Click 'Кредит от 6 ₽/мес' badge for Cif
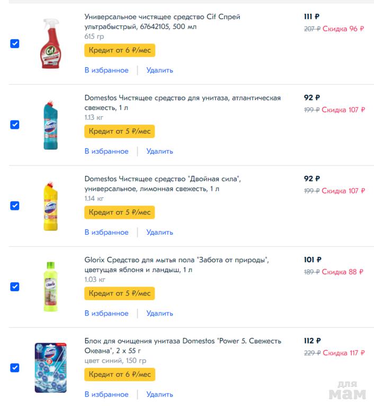This screenshot has height=407, width=374. pyautogui.click(x=119, y=50)
